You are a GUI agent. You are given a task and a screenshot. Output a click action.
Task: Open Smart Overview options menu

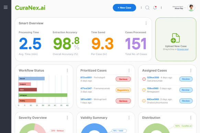(x=146, y=23)
